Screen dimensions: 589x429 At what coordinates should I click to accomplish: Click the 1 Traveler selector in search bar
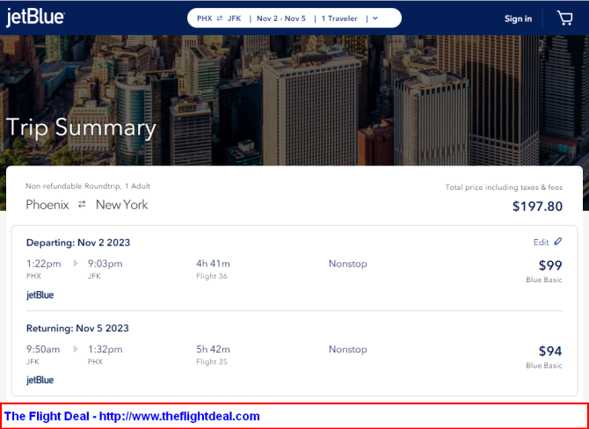pyautogui.click(x=339, y=18)
